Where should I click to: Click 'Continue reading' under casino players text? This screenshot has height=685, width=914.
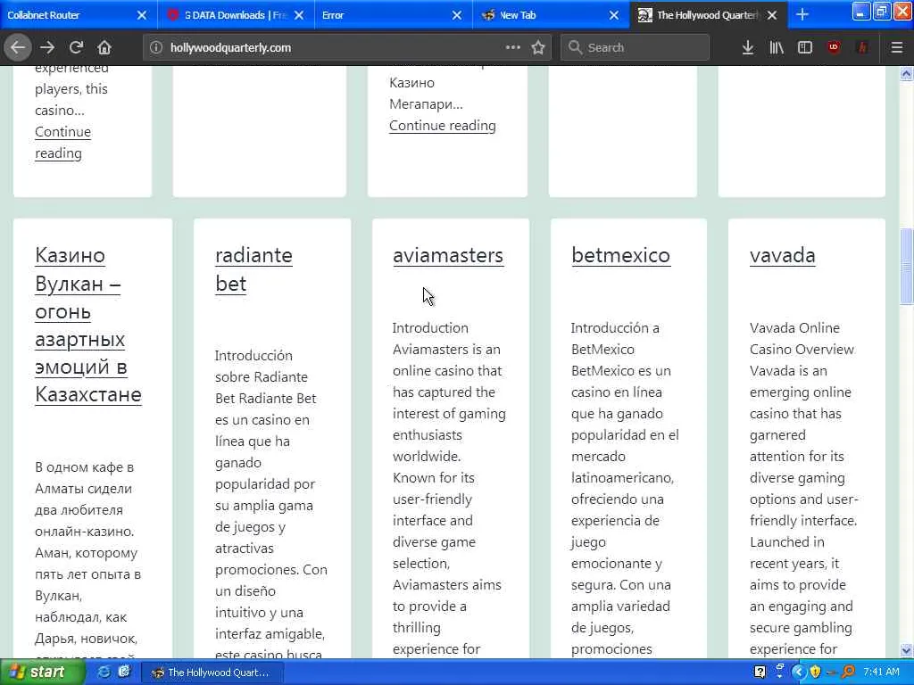tap(62, 142)
